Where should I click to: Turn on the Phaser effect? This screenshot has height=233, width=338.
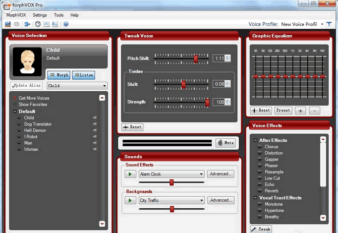click(x=260, y=166)
